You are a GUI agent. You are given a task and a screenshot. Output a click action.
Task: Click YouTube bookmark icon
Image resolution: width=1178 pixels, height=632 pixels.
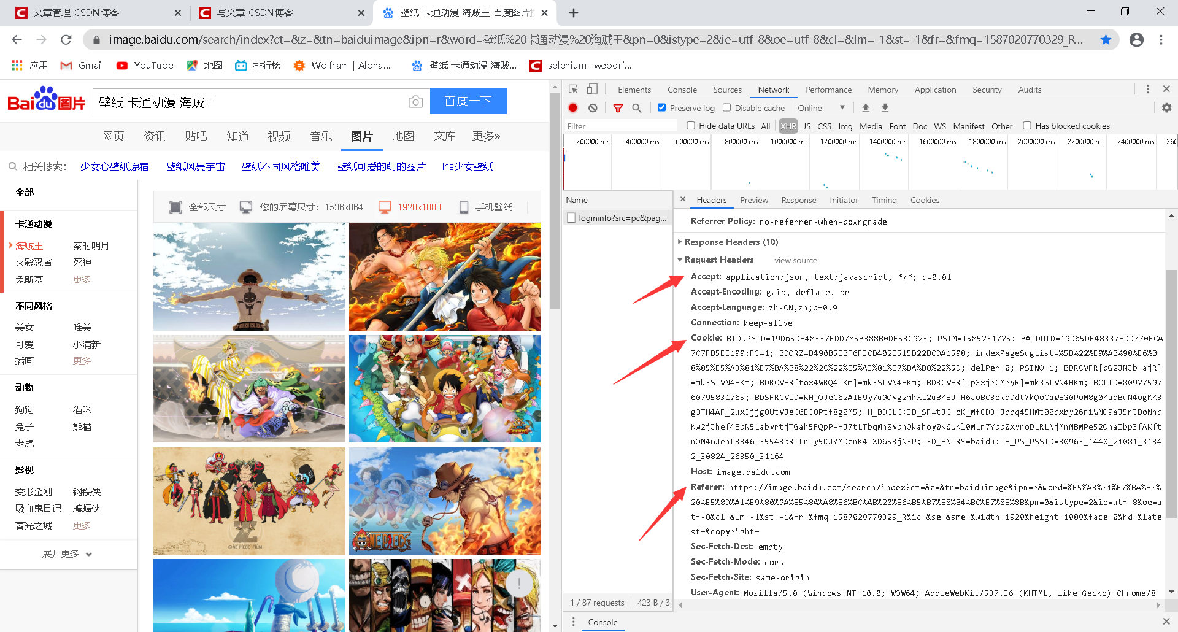tap(122, 65)
